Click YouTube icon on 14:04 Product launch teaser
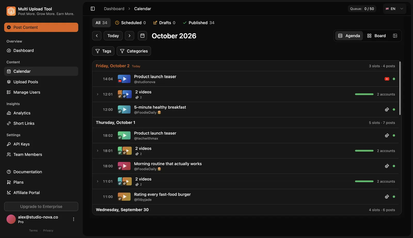Image resolution: width=413 pixels, height=238 pixels. coord(387,79)
